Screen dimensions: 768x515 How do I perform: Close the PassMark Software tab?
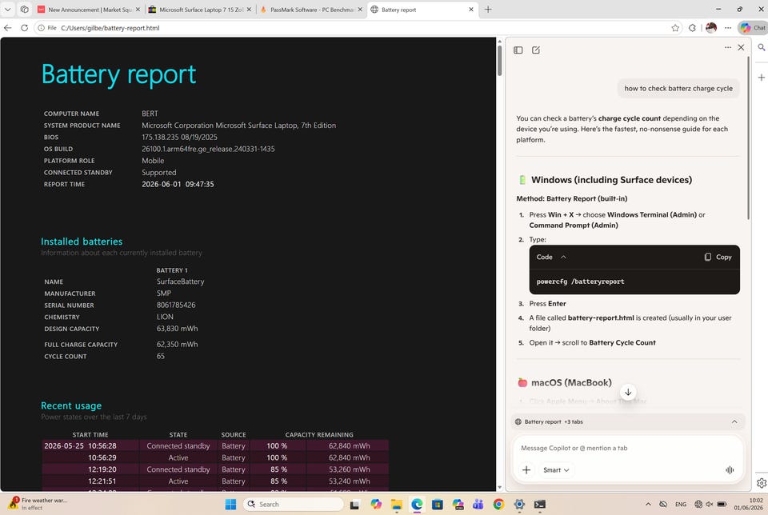[x=360, y=10]
